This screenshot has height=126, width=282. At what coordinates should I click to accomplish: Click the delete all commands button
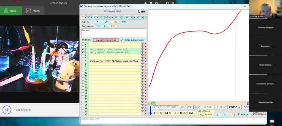[x=106, y=40]
